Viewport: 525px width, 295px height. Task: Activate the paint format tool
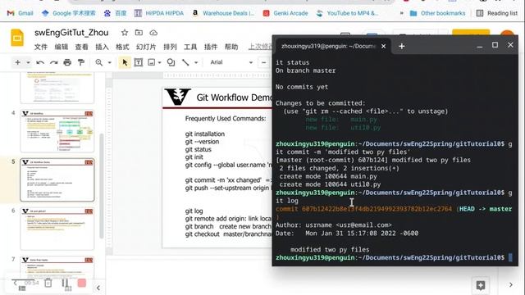(x=80, y=62)
